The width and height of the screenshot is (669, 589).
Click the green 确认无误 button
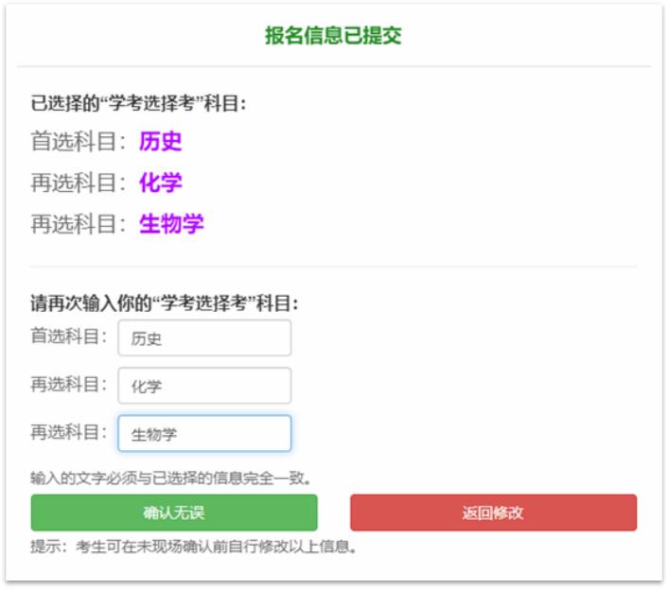click(x=174, y=512)
